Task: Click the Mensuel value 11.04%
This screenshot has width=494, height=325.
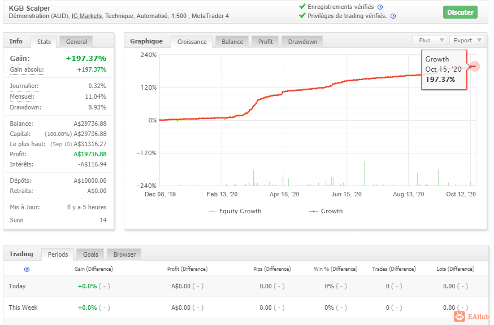Action: tap(96, 96)
